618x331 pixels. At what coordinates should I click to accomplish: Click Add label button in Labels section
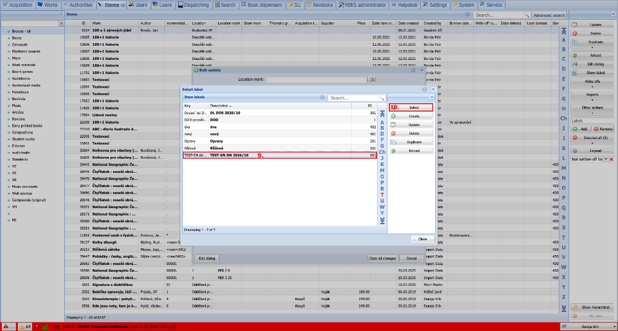pos(581,129)
